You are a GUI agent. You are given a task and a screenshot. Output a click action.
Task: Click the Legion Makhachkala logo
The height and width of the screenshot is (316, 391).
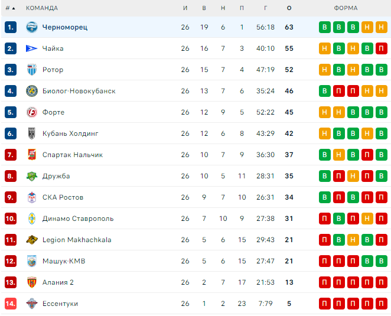(32, 240)
